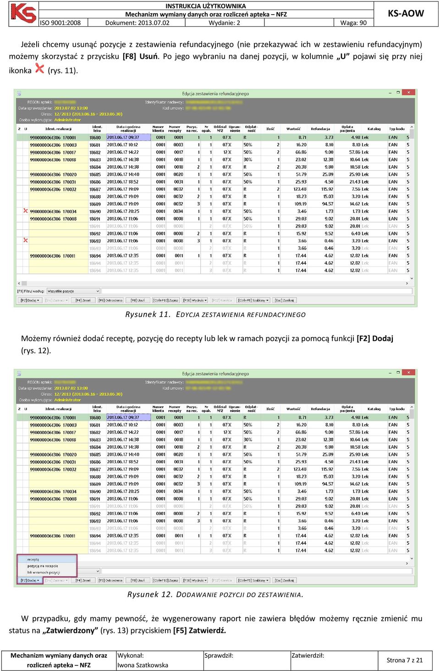Choose 'pozycję na recepcie' from the Dodaj menu
Screen dimensions: 440x671
tap(47, 566)
